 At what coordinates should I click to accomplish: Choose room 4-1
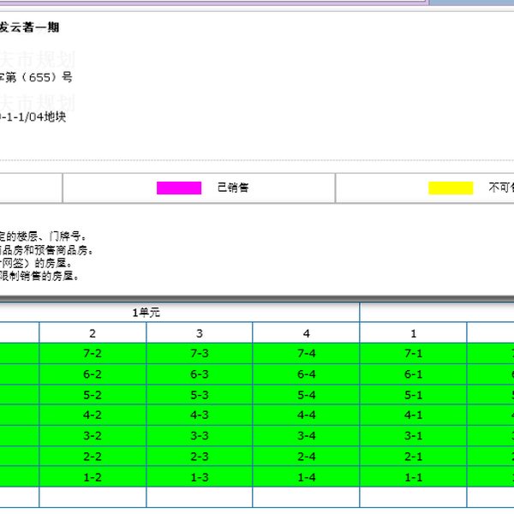click(413, 415)
